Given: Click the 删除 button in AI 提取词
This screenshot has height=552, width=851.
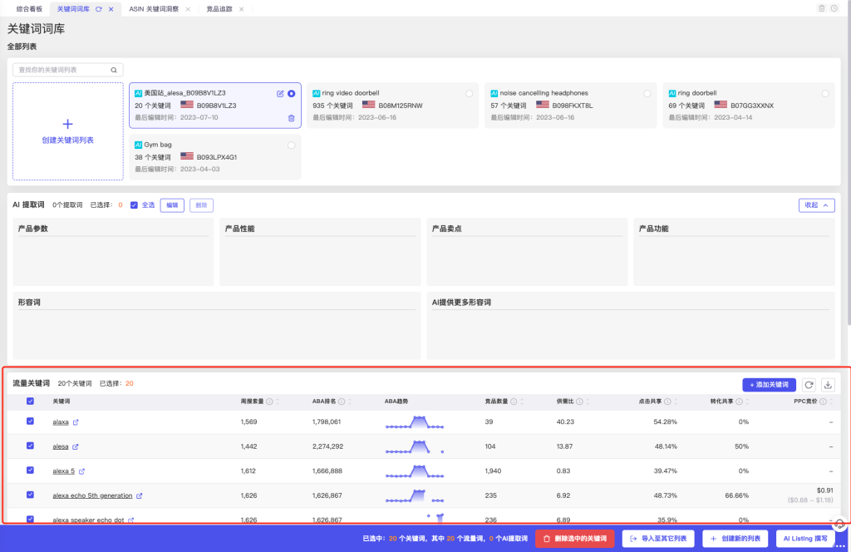Looking at the screenshot, I should (x=201, y=205).
